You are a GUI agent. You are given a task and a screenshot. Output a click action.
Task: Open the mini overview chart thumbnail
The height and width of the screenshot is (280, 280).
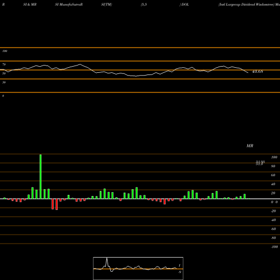138,268
